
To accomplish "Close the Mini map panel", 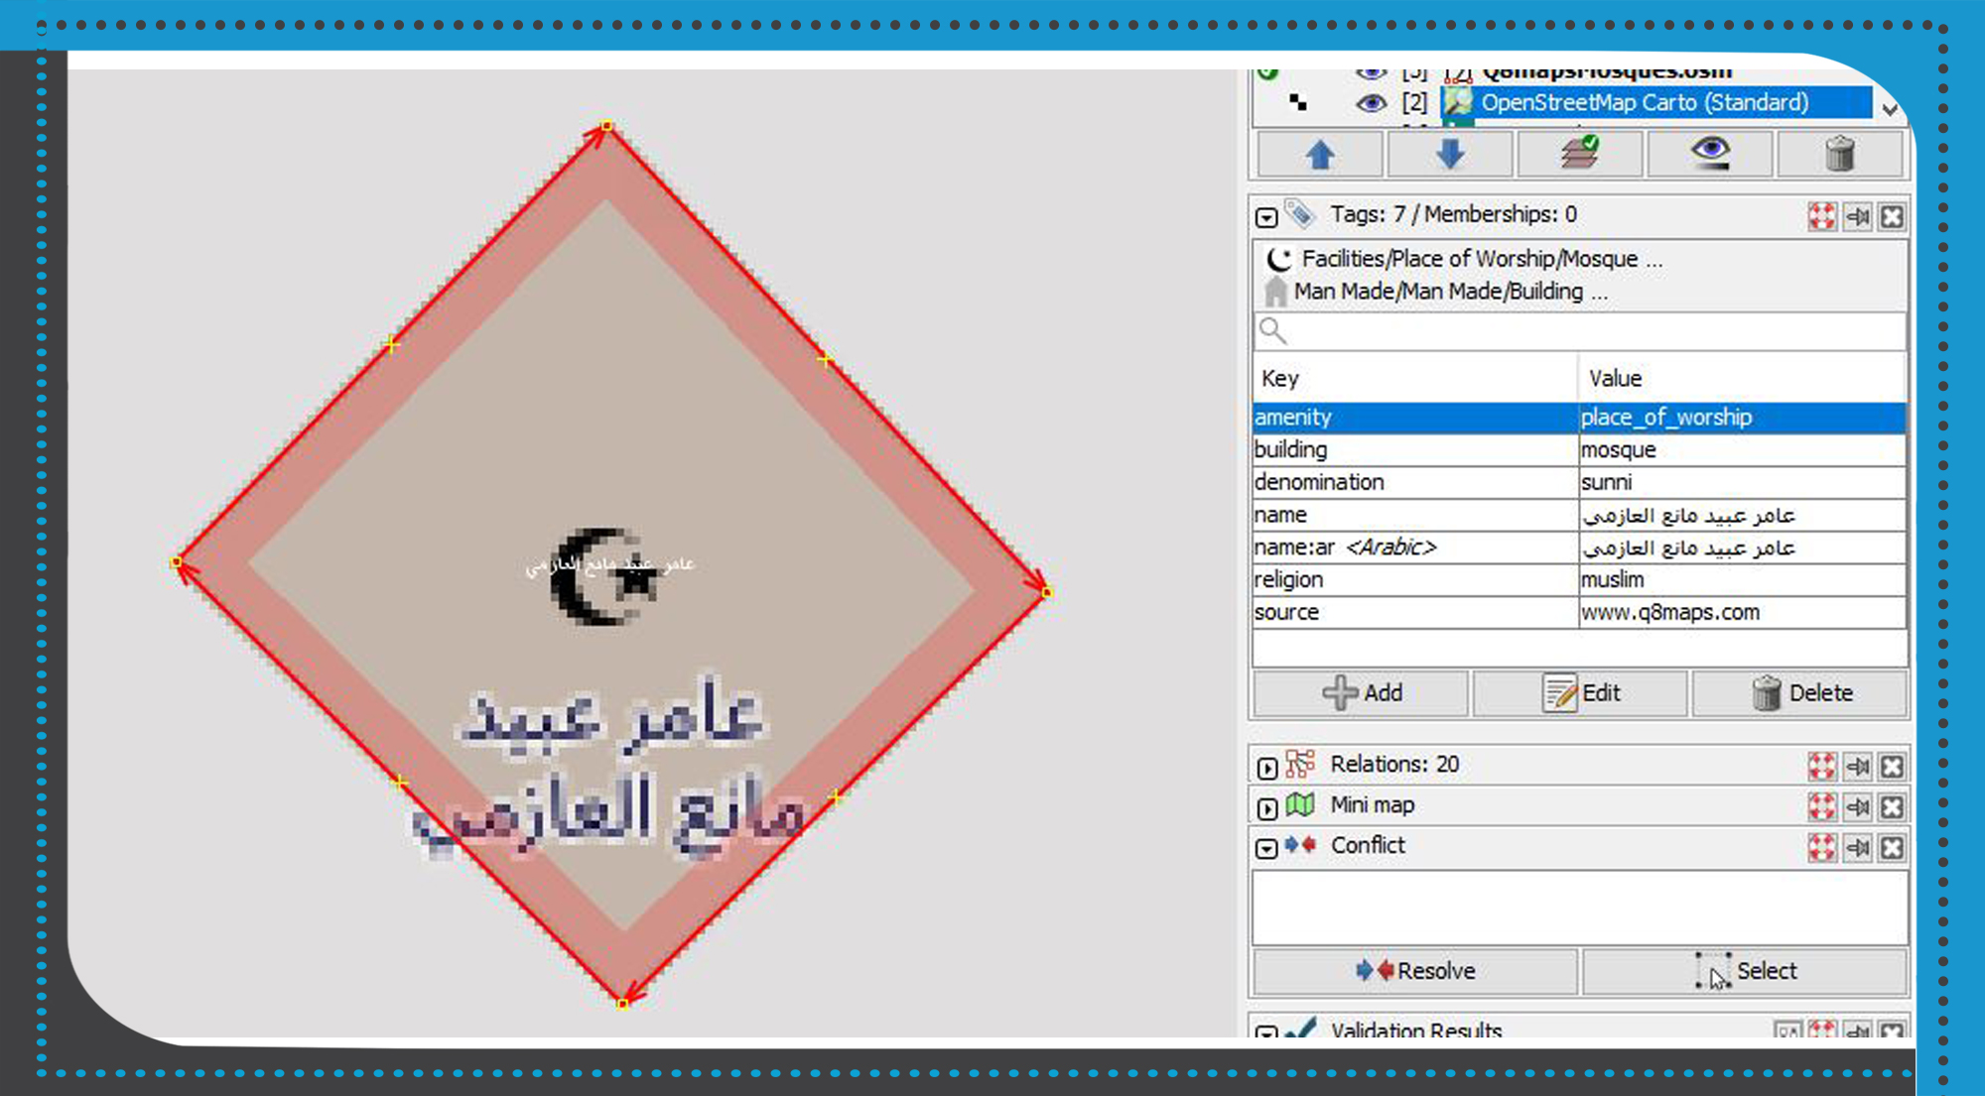I will tap(1892, 806).
